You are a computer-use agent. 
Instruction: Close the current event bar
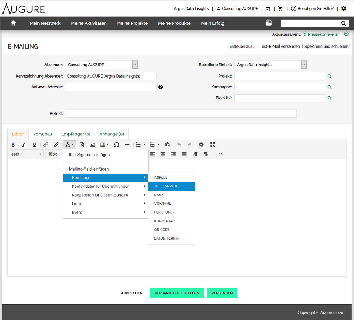pyautogui.click(x=346, y=34)
